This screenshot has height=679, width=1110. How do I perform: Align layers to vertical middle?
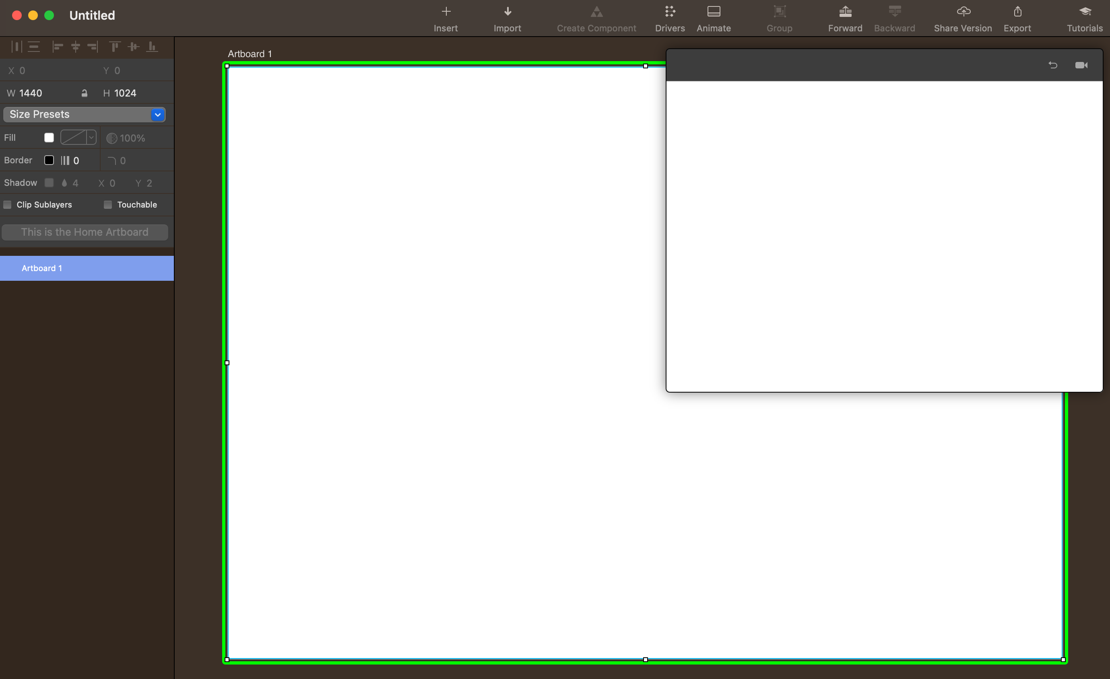click(133, 47)
